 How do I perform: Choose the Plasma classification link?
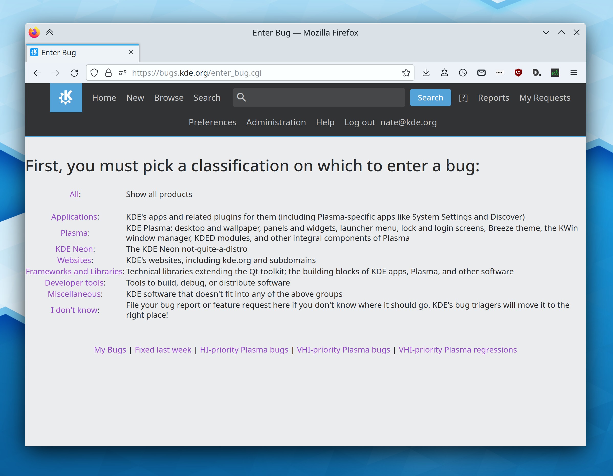(x=74, y=233)
